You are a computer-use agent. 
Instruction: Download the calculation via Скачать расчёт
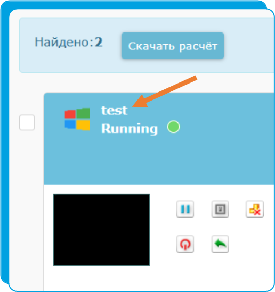173,46
